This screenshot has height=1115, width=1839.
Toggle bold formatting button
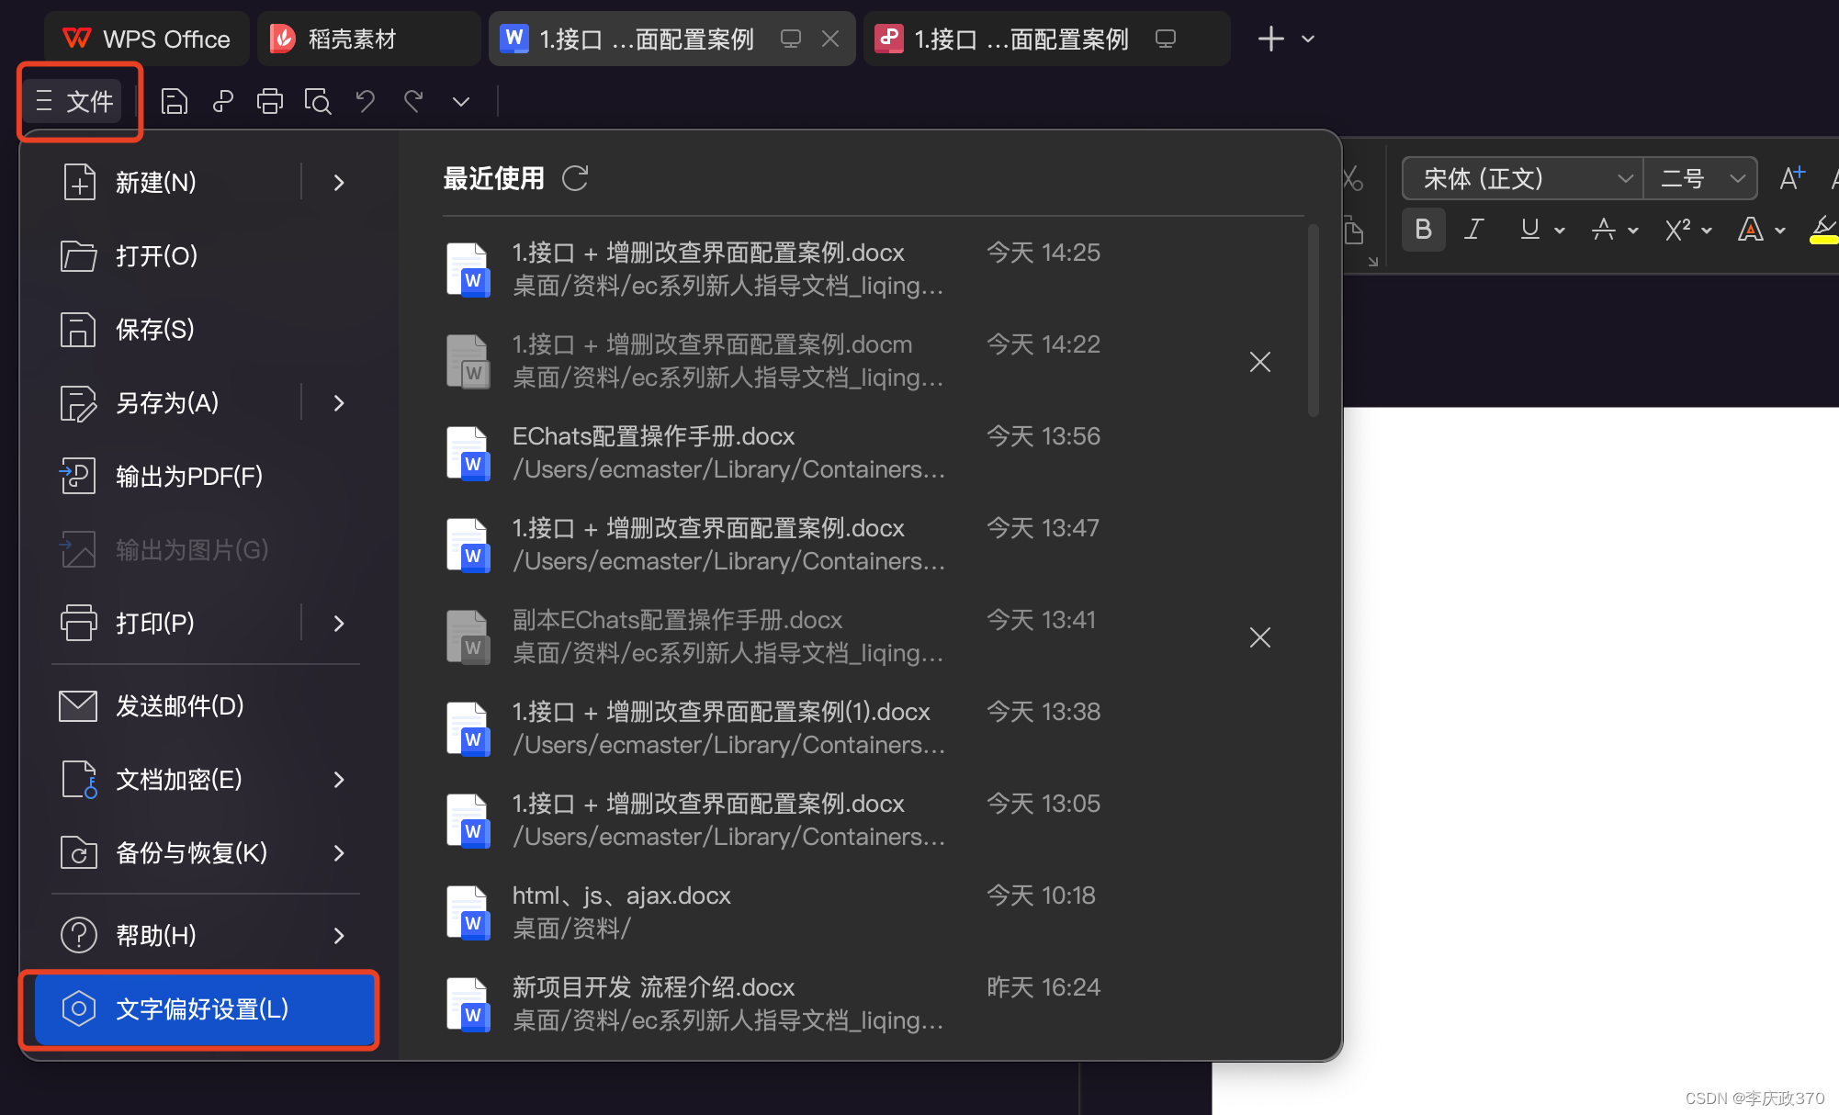click(1423, 230)
